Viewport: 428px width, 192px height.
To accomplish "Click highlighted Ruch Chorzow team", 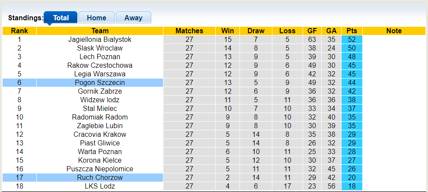I will (100, 177).
